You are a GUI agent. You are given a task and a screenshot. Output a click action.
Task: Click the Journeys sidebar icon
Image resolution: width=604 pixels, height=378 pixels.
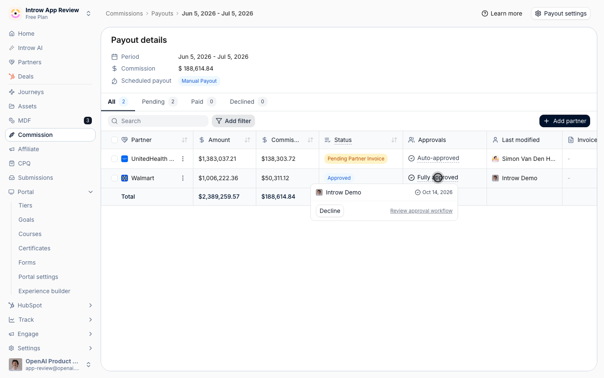(x=12, y=92)
